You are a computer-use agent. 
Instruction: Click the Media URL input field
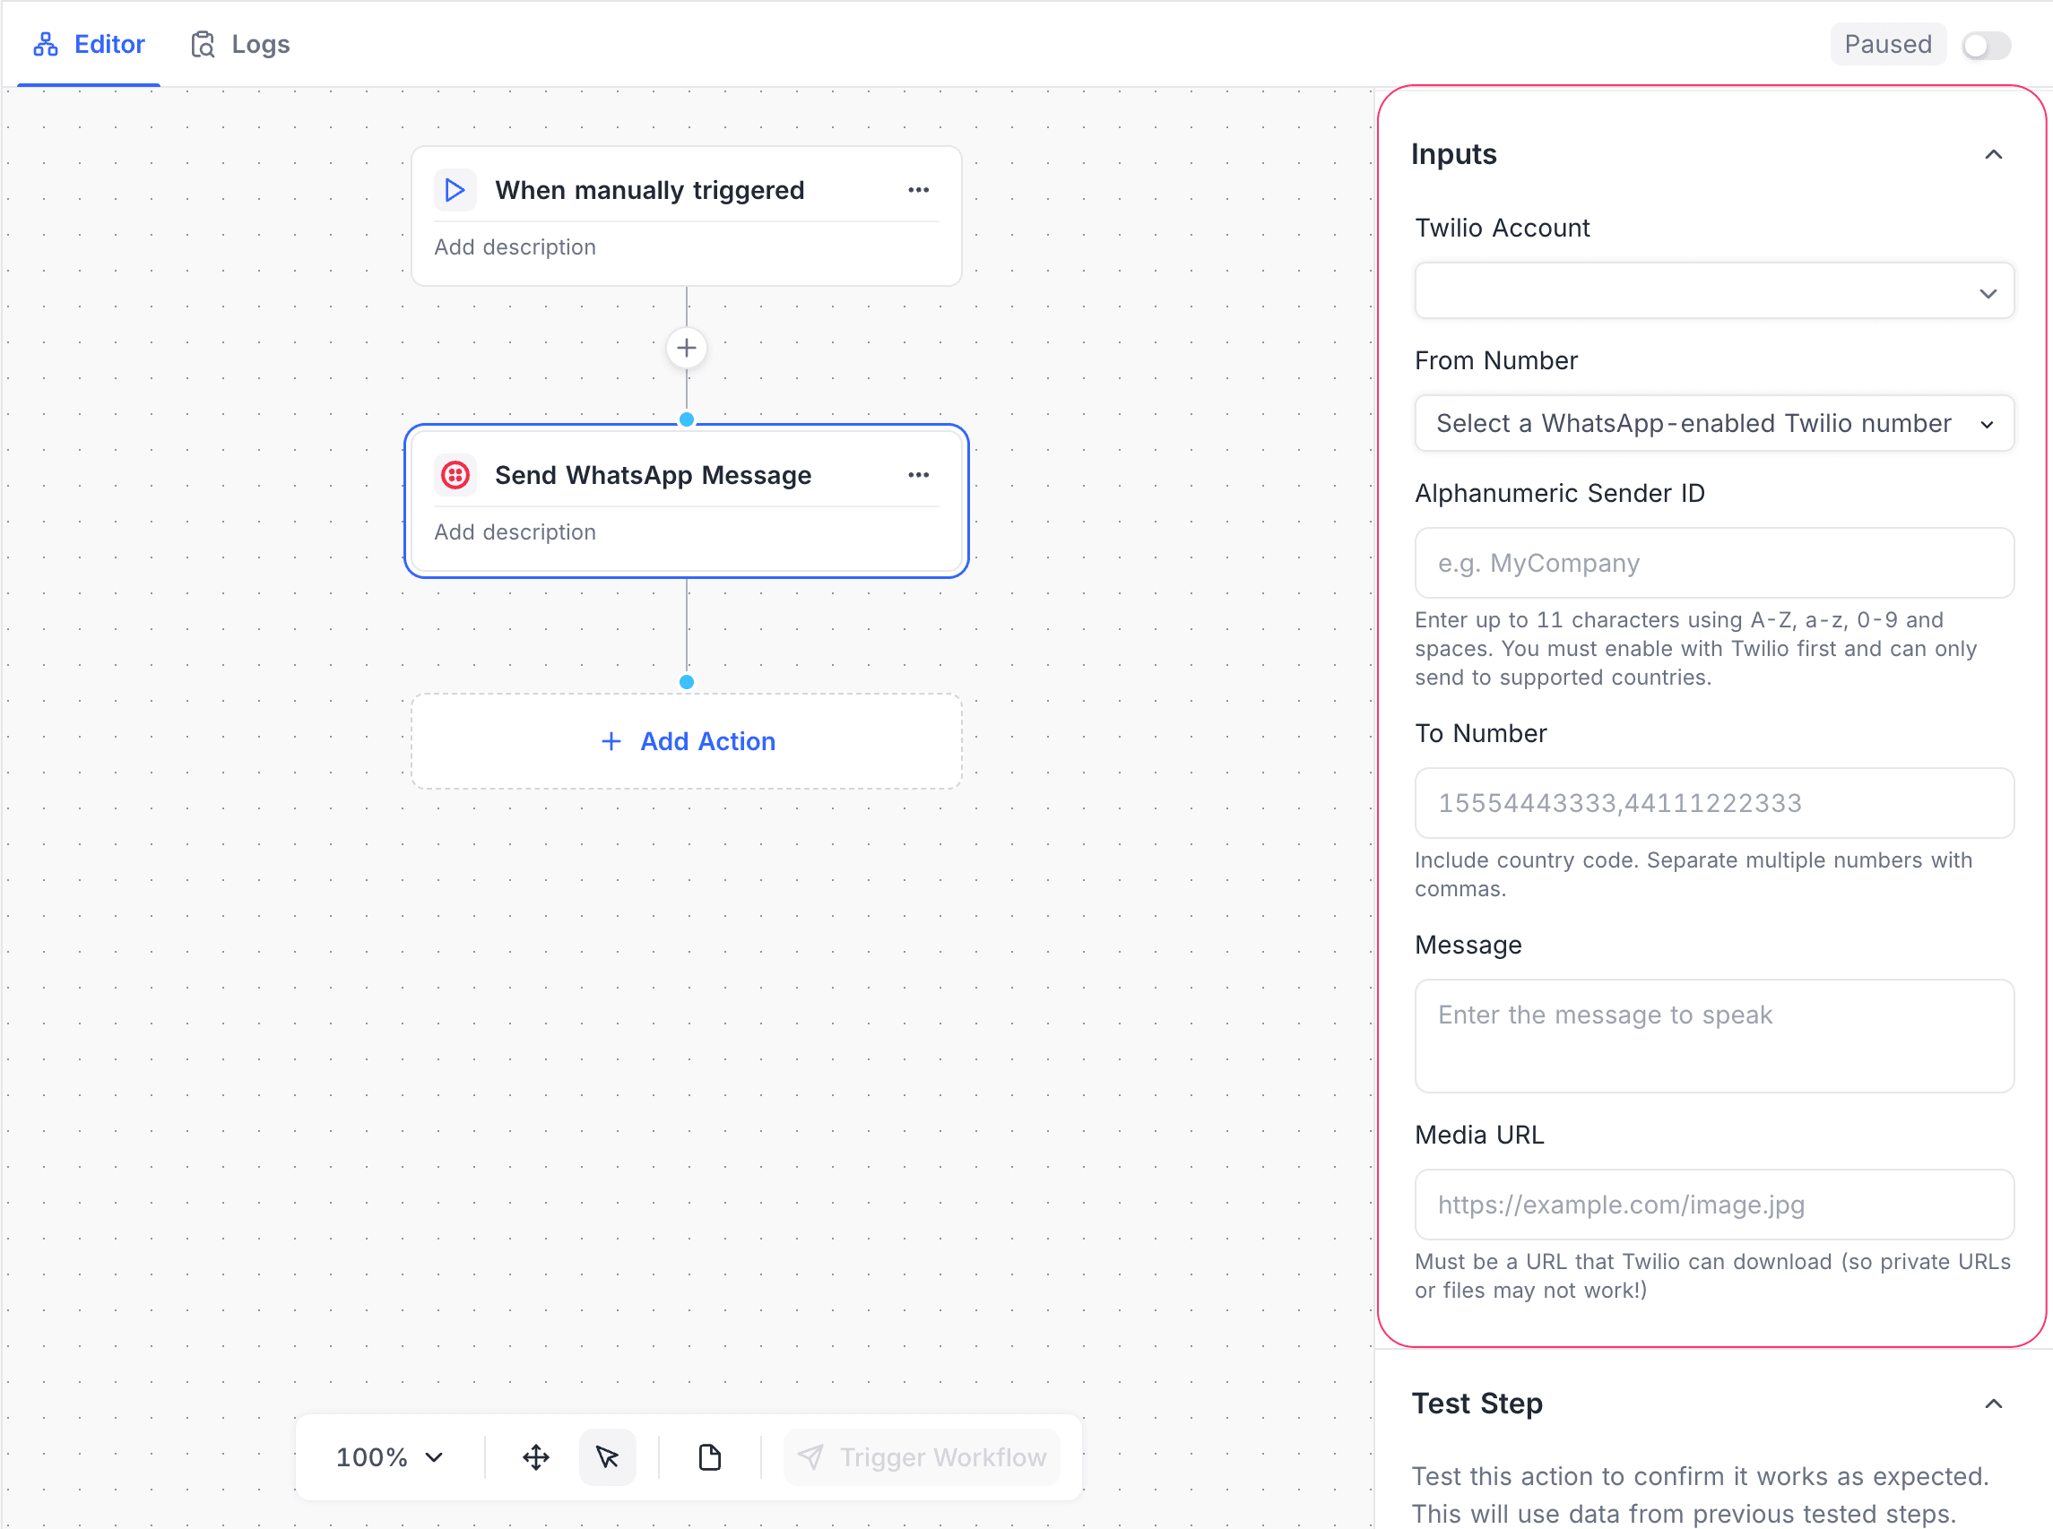[1713, 1205]
